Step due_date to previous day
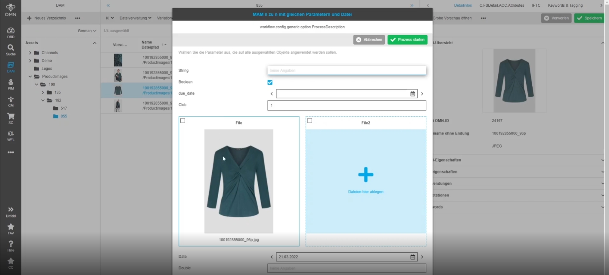 [272, 94]
